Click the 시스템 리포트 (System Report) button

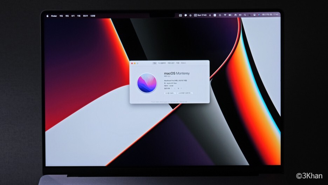click(x=170, y=93)
